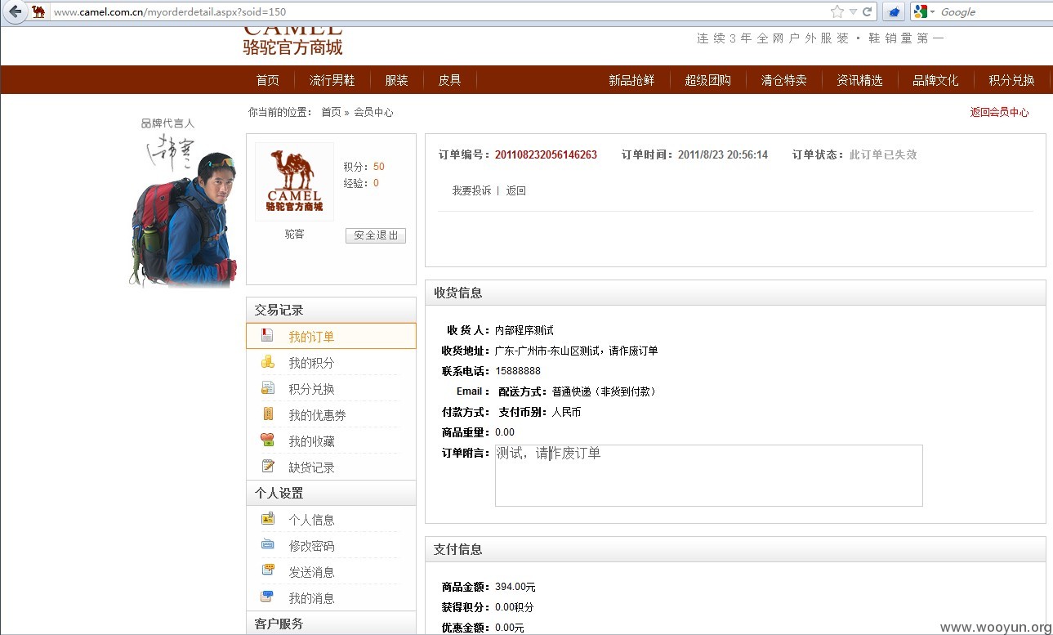Click the 我的订单 document icon

pyautogui.click(x=267, y=335)
